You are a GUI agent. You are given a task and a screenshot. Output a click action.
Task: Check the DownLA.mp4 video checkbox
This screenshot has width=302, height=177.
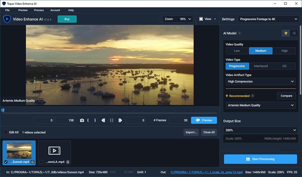41,162
